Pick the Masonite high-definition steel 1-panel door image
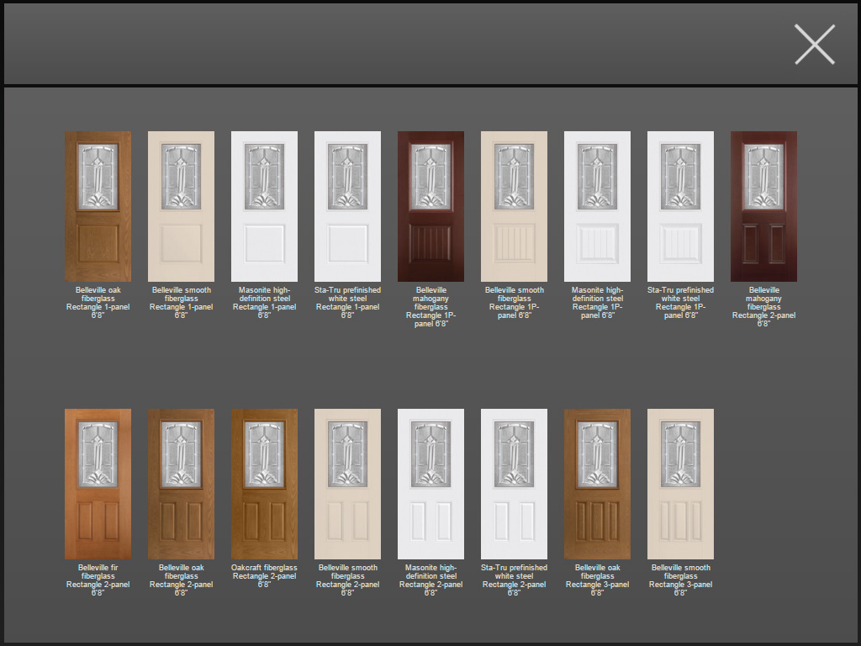Image resolution: width=861 pixels, height=646 pixels. coord(264,207)
